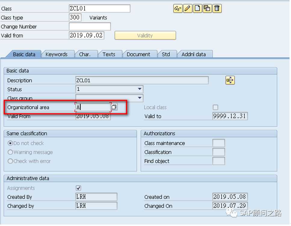Switch to the Keywords tab

point(57,54)
